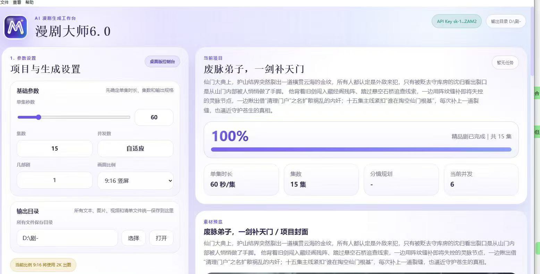Image resolution: width=540 pixels, height=274 pixels.
Task: Click the 打开 directory button
Action: click(x=161, y=238)
